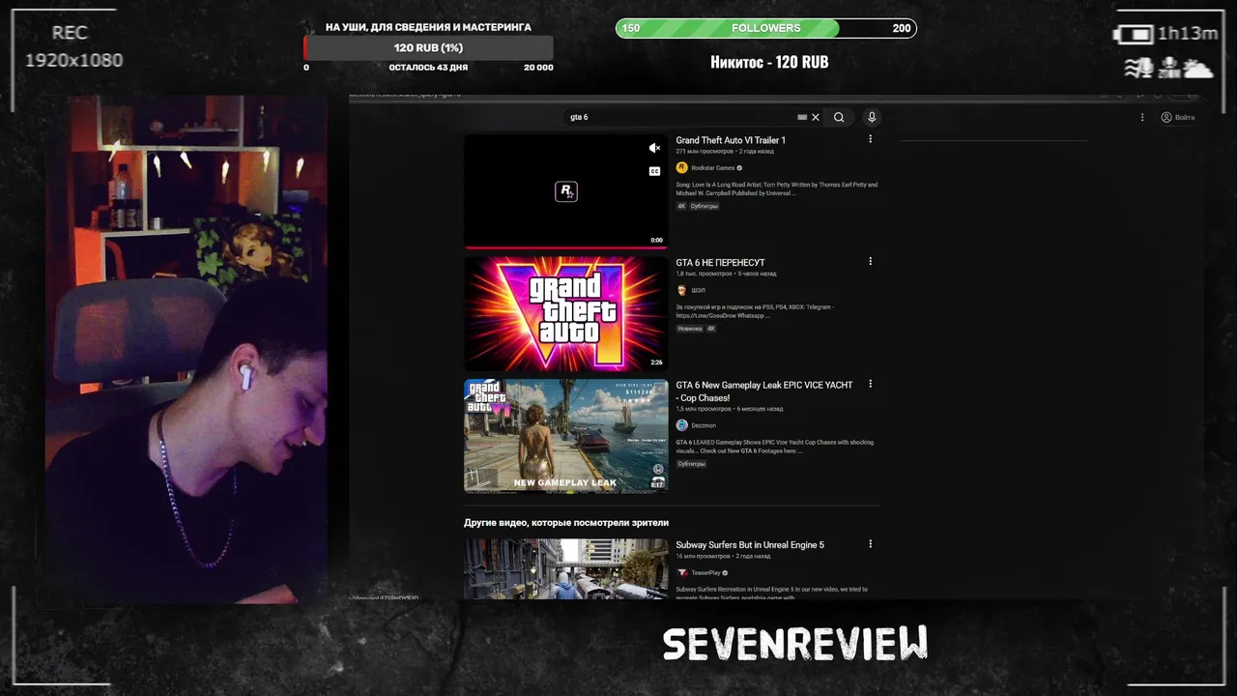Click the 1,5 млн просмотров text

tap(704, 409)
